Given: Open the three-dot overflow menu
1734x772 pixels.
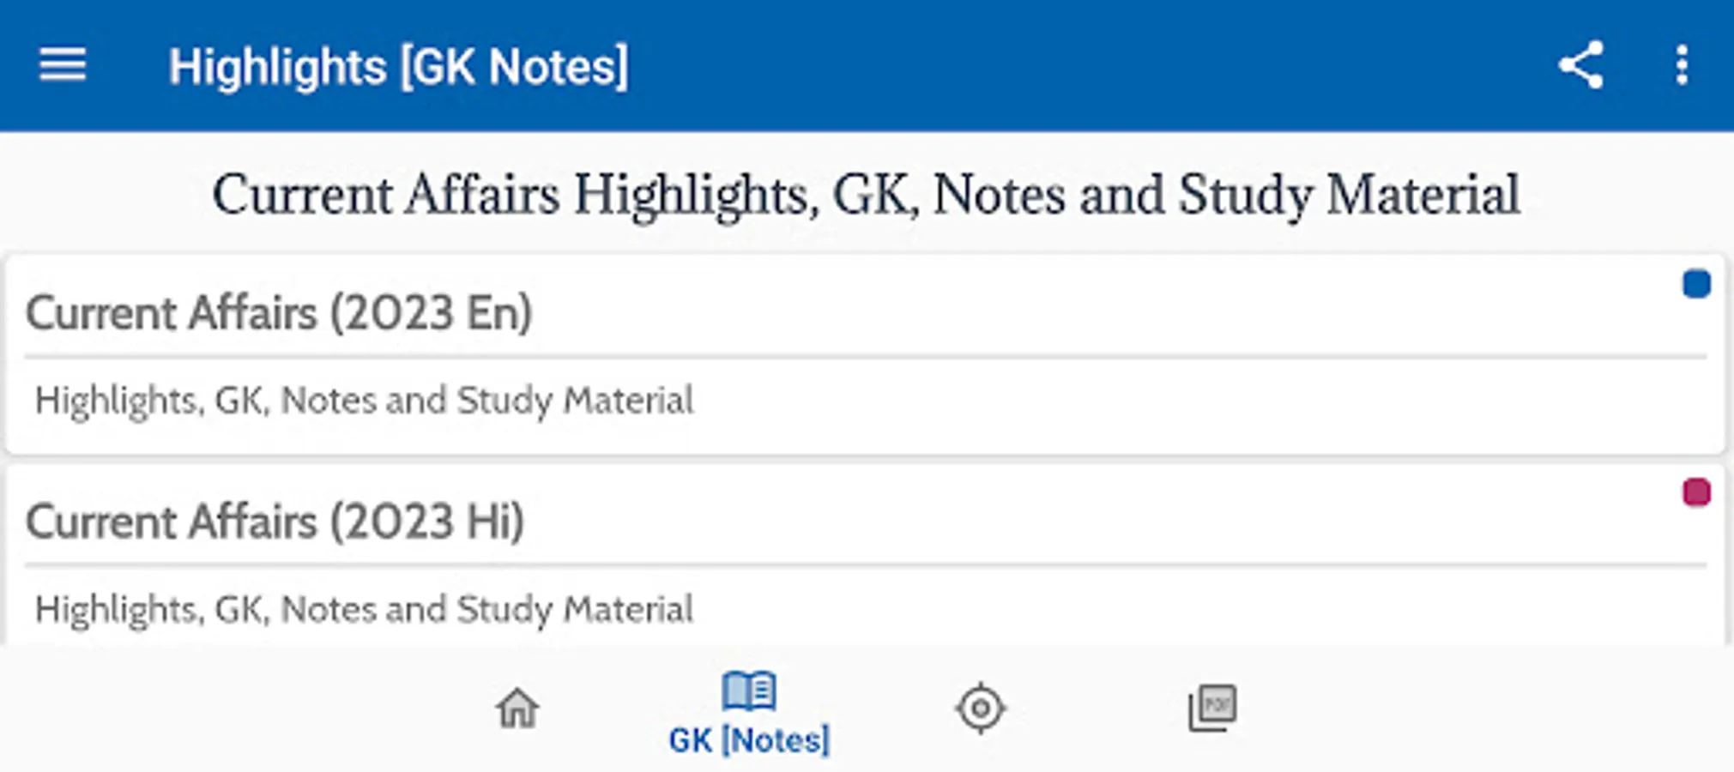Looking at the screenshot, I should coord(1682,65).
